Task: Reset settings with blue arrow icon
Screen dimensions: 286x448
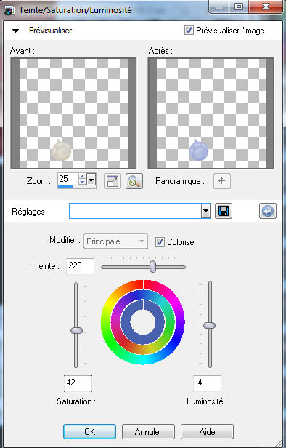Action: (268, 211)
